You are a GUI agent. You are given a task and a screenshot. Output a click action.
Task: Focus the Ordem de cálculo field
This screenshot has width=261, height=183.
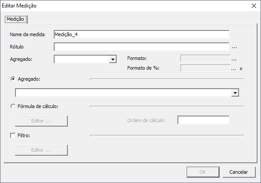(203, 120)
